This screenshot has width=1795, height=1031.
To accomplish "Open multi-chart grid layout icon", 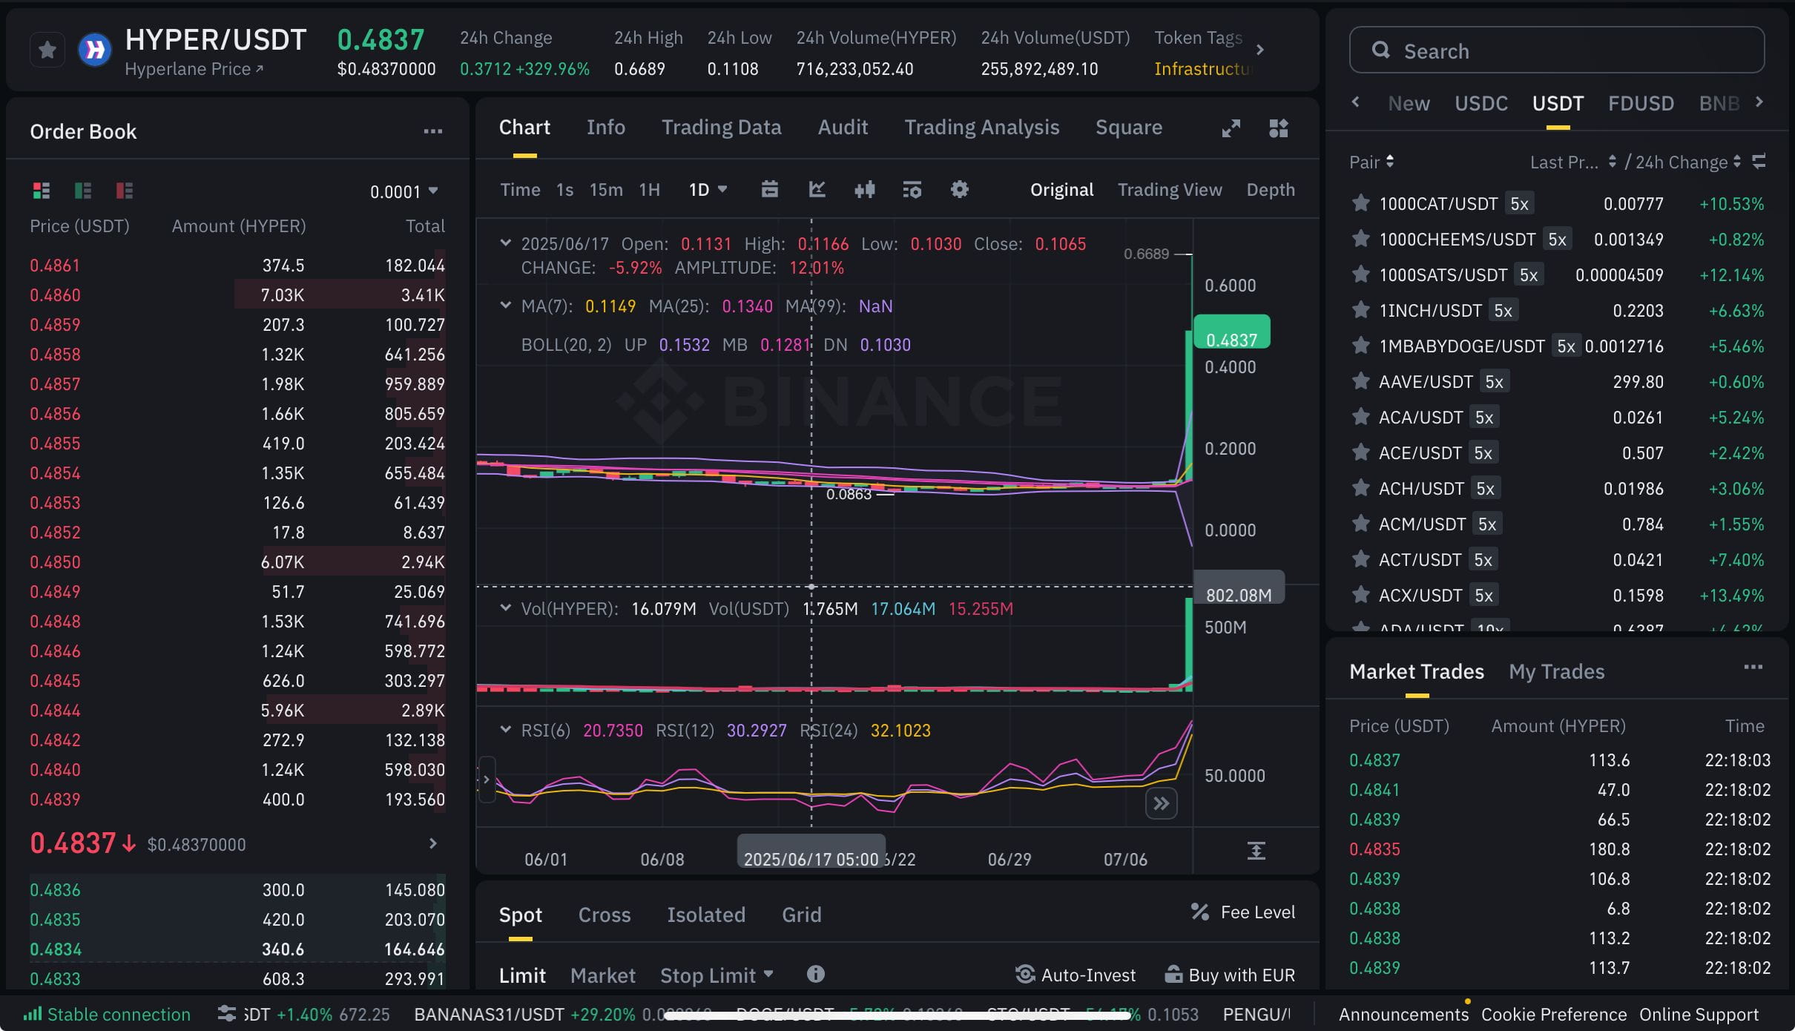I will (x=1278, y=128).
